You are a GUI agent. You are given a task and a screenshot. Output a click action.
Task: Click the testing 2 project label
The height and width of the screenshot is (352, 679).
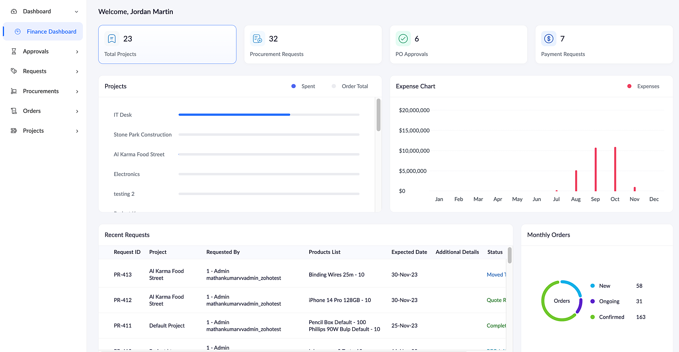124,194
